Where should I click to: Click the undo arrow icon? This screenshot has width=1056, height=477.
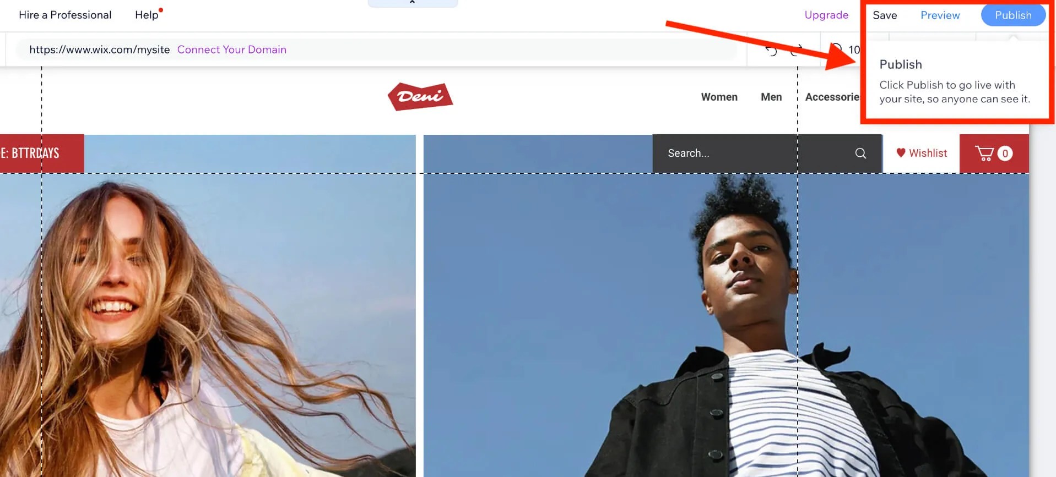click(771, 51)
